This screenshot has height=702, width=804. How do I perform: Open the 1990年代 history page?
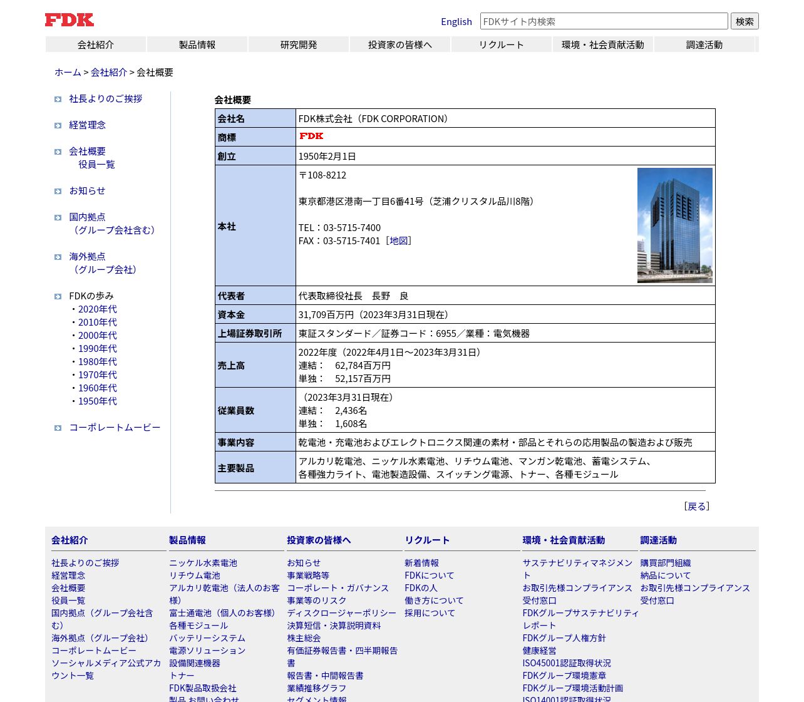coord(98,349)
